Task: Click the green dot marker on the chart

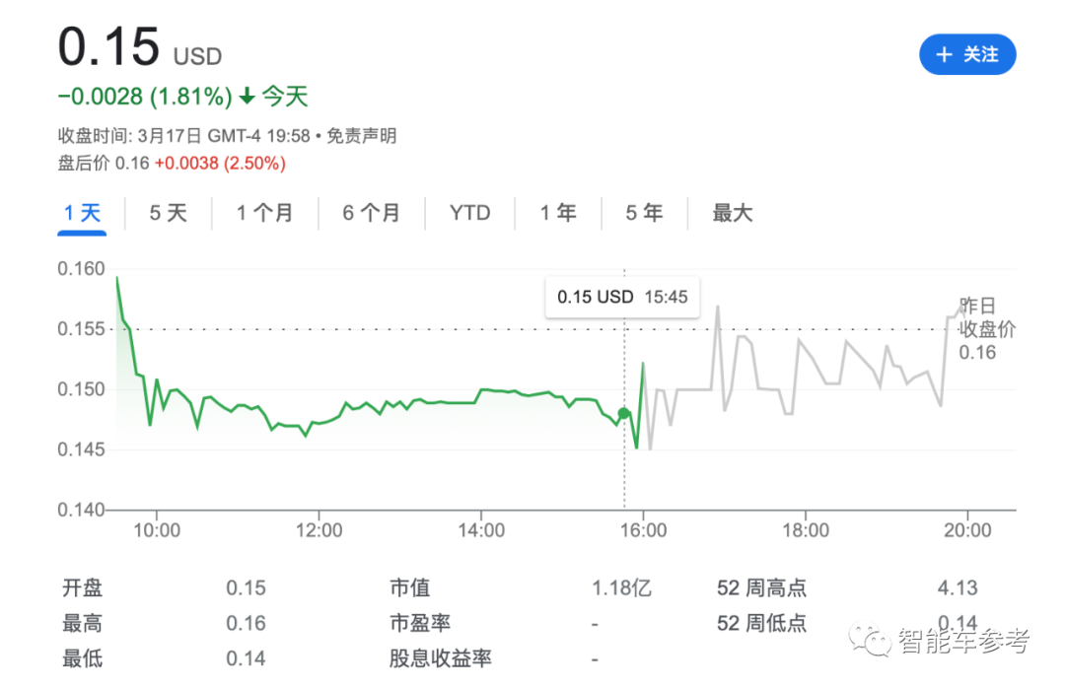Action: (623, 413)
